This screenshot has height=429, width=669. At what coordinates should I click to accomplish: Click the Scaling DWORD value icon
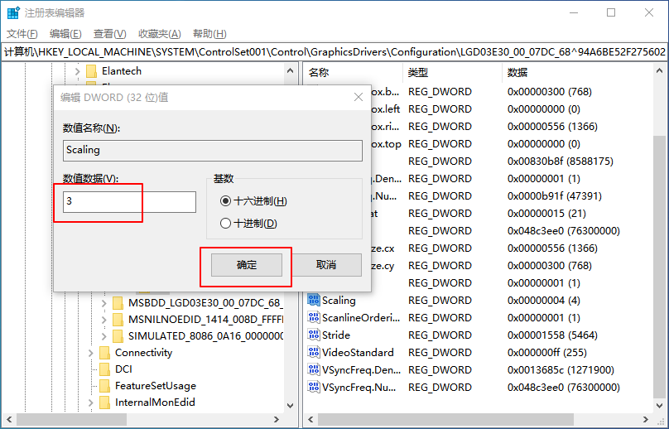point(314,301)
